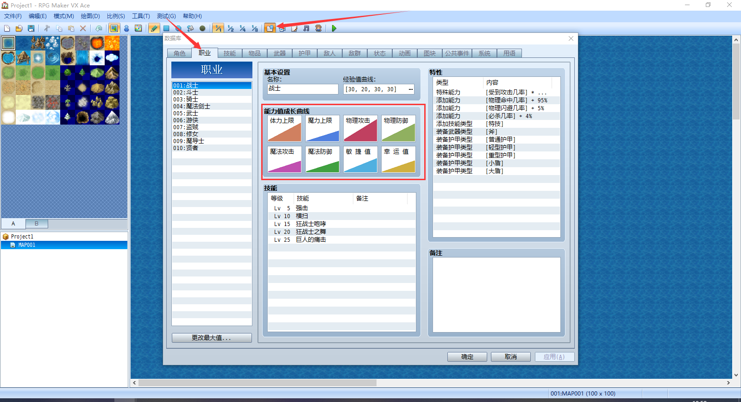
Task: Switch to the 公共事件 database tab
Action: tap(457, 53)
